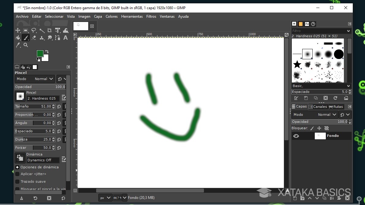Image resolution: width=365 pixels, height=205 pixels.
Task: Enable the Aplicar «jitter» checkbox
Action: click(17, 174)
